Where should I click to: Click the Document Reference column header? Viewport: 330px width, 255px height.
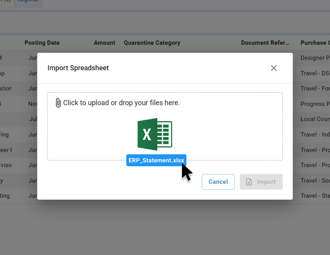(x=265, y=43)
